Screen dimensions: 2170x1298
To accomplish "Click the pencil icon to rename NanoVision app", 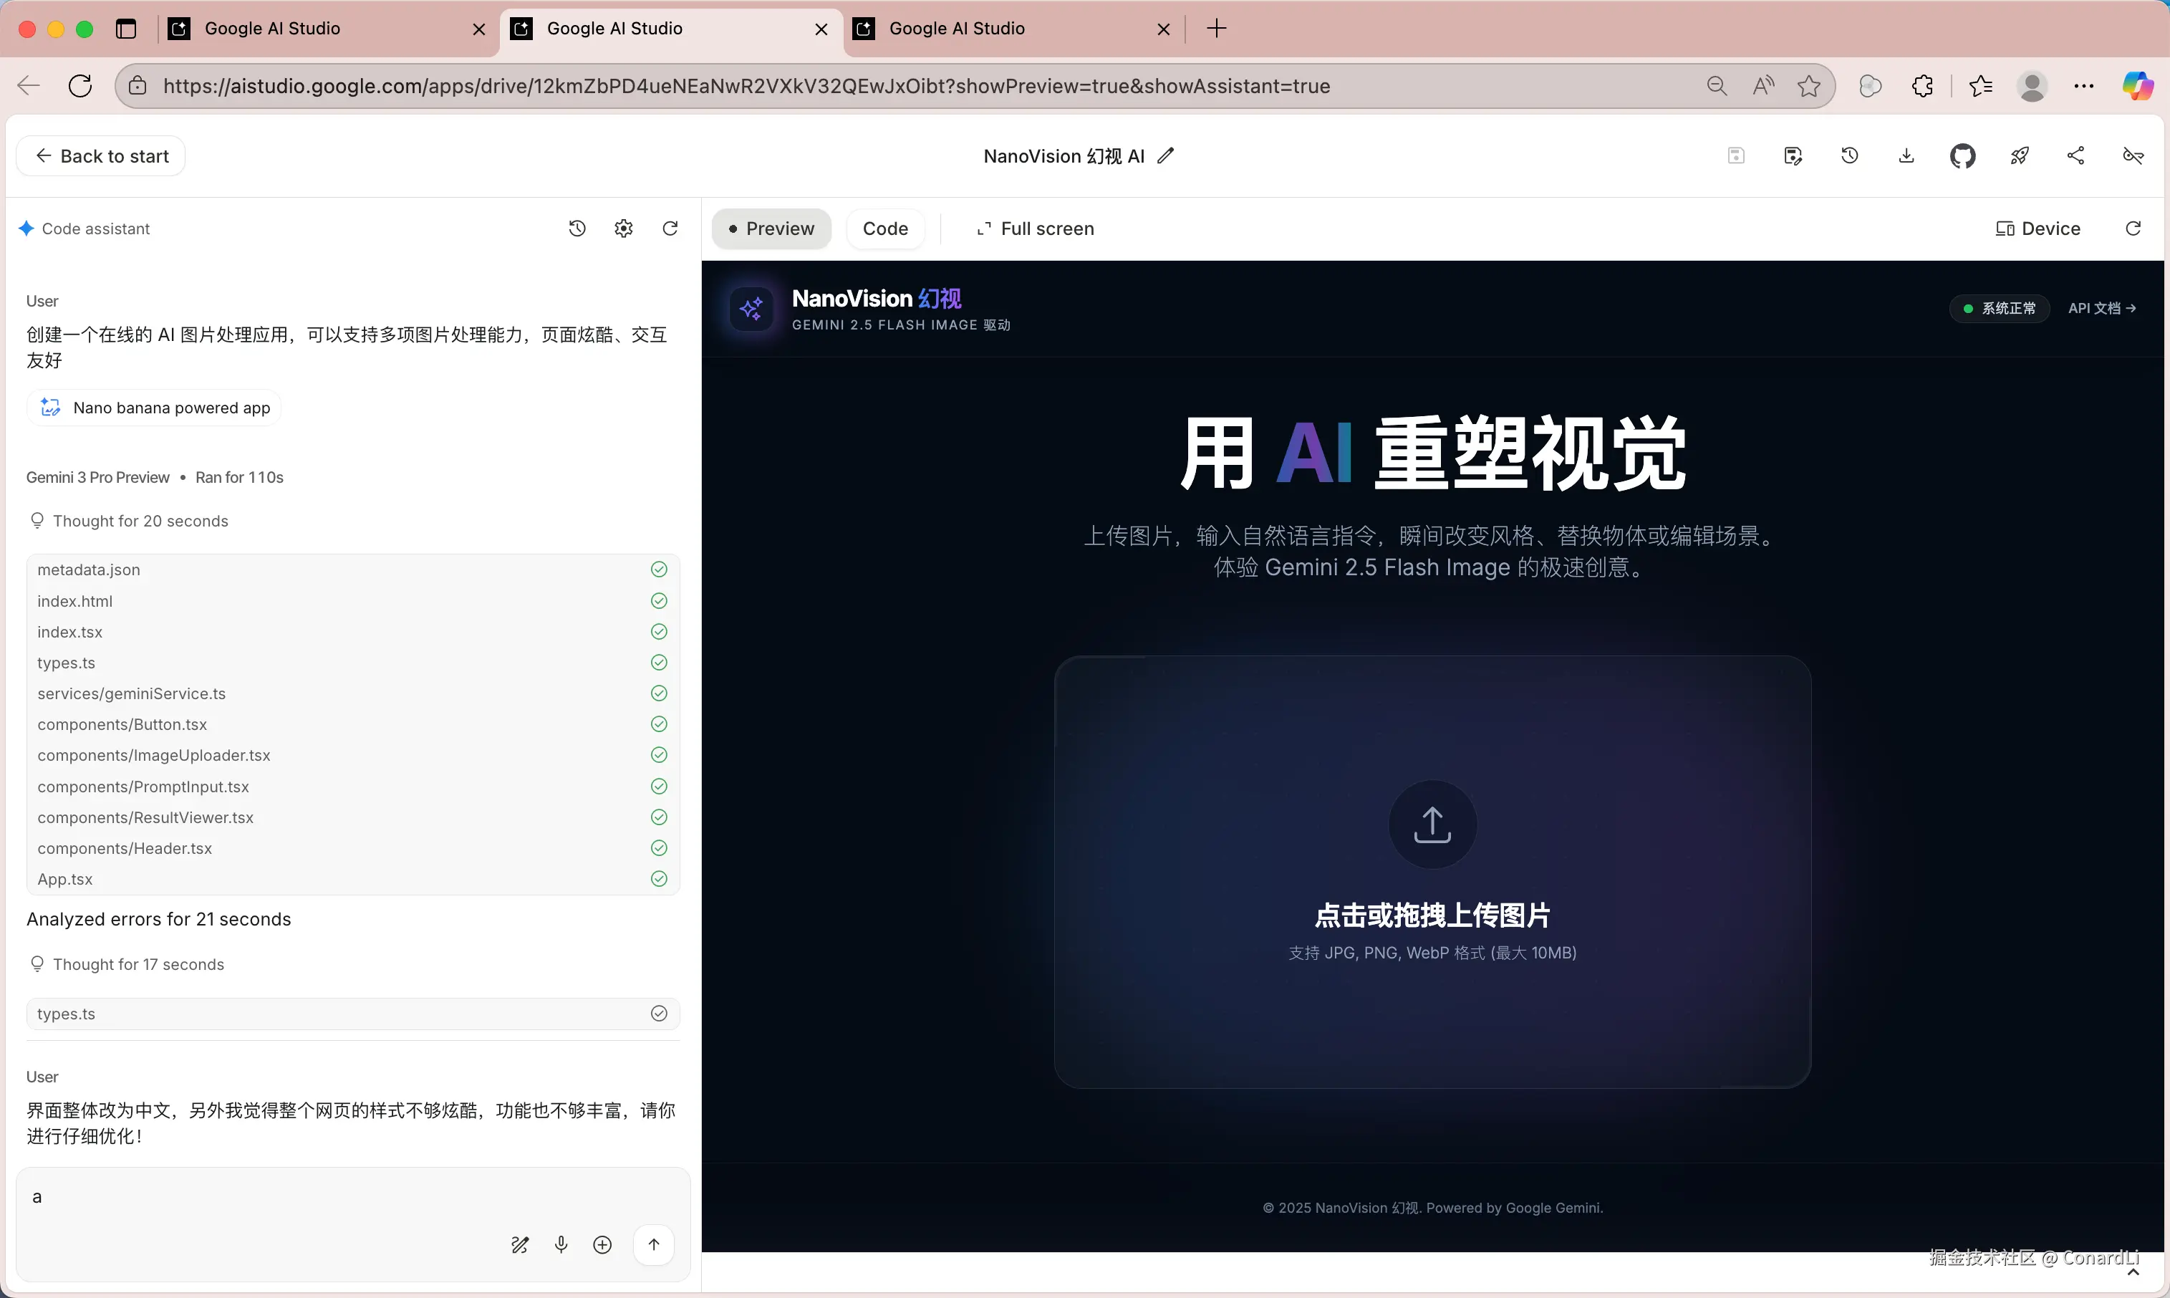I will tap(1165, 155).
